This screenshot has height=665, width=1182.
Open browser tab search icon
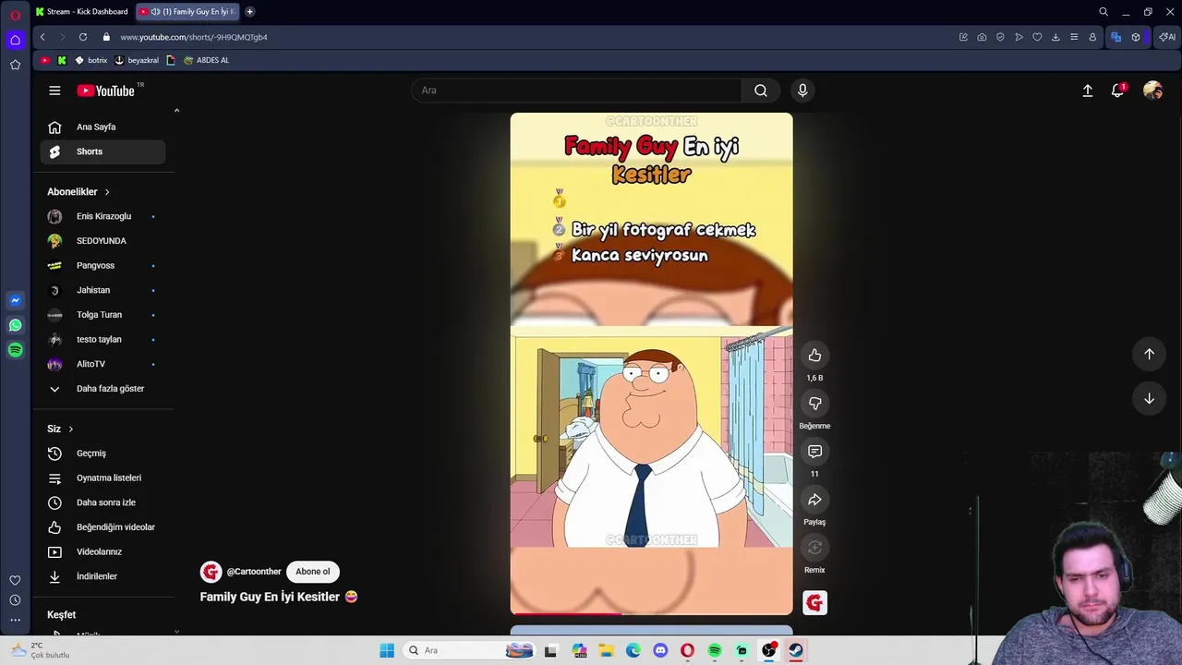tap(1104, 12)
